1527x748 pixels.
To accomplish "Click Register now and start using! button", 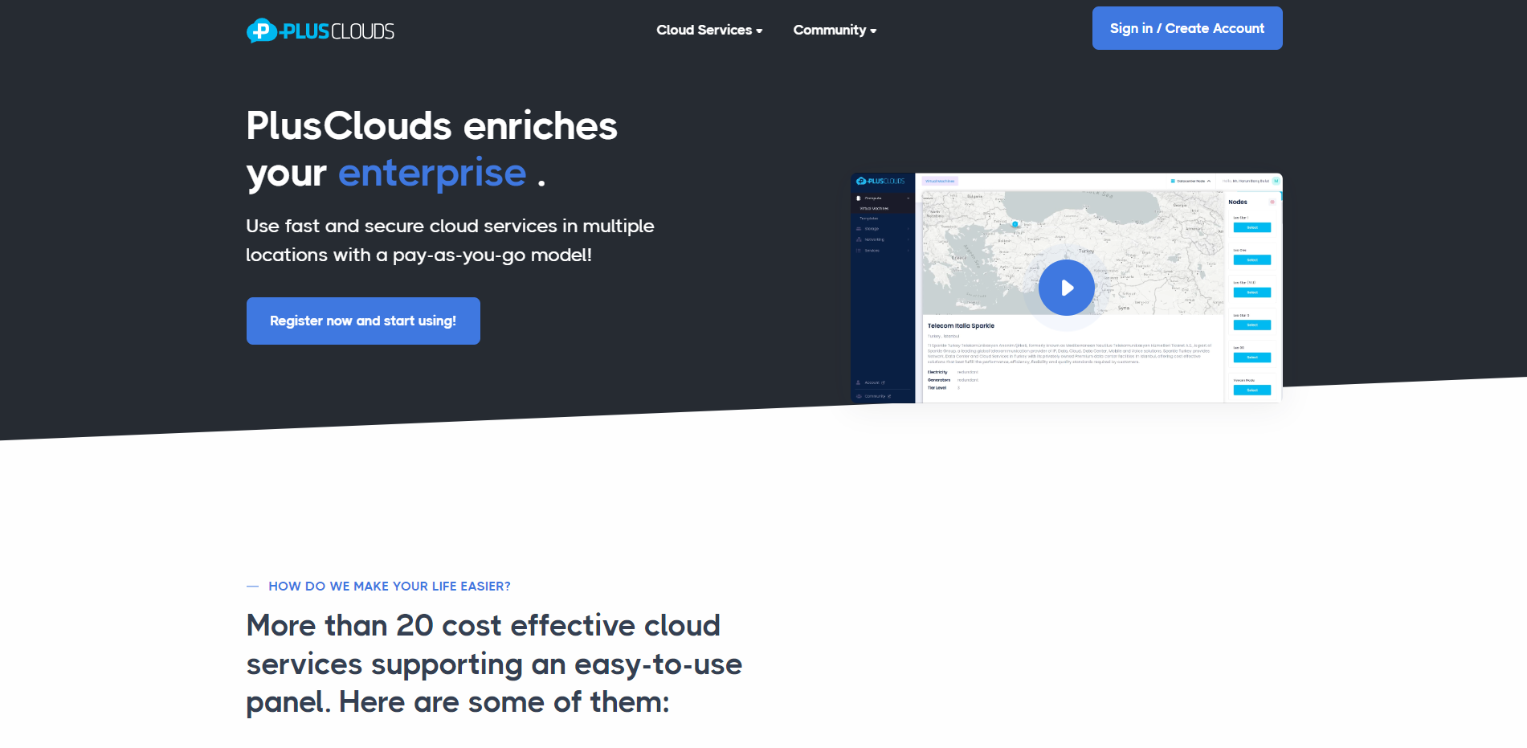I will (x=363, y=321).
